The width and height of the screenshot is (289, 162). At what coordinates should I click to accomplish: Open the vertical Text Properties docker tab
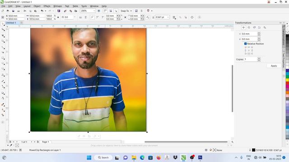[284, 59]
